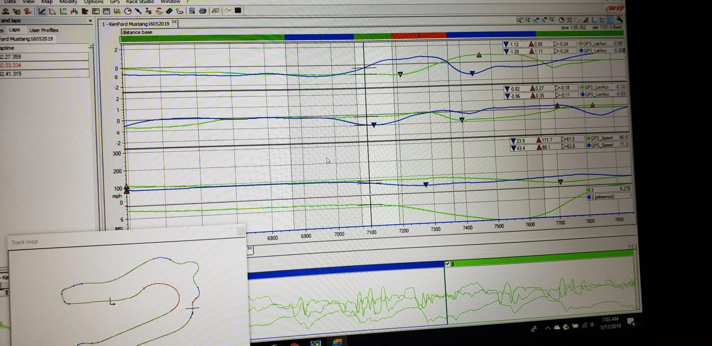Viewport: 712px width, 346px height.
Task: Click the GPS toolbar icon
Action: click(x=74, y=11)
